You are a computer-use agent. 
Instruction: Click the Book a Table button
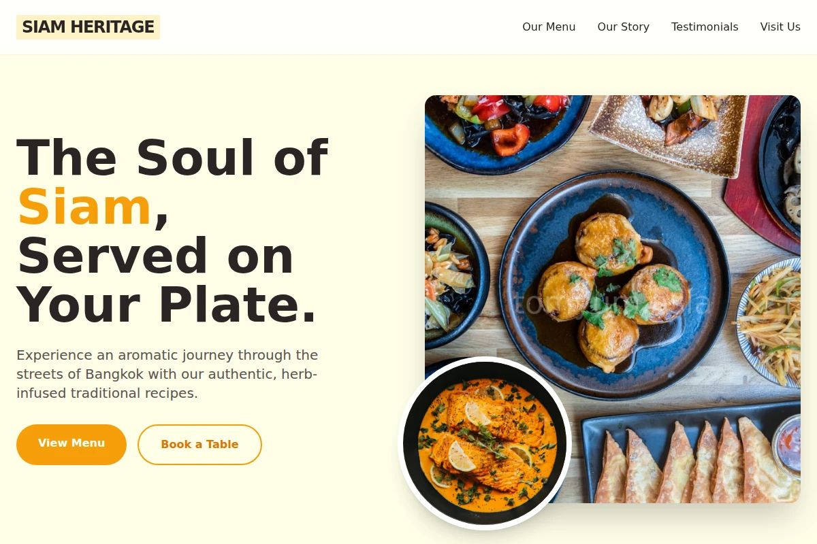point(199,445)
